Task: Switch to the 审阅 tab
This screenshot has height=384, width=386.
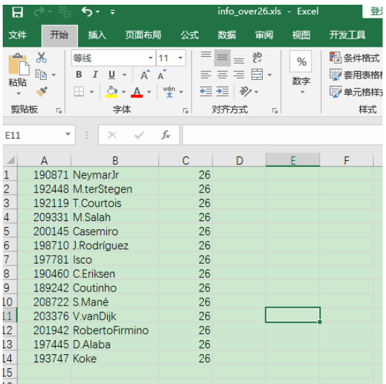Action: (264, 35)
